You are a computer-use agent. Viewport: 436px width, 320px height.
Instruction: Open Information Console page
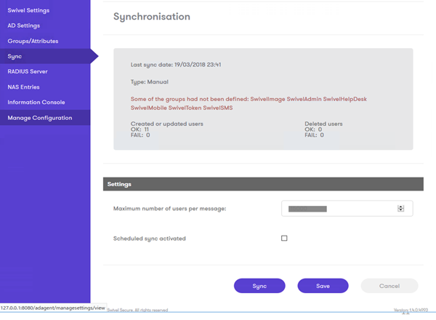(x=36, y=102)
